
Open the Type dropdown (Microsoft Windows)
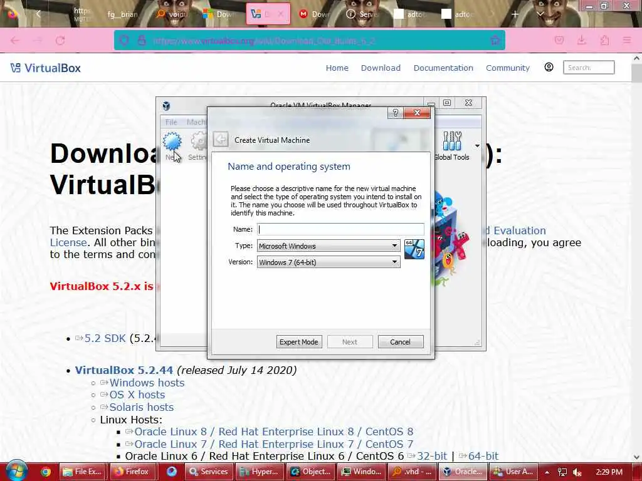(x=329, y=246)
